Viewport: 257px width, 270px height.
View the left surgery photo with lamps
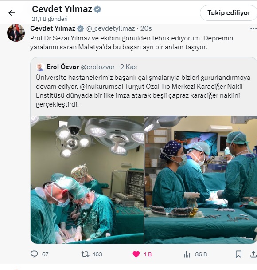[x=87, y=179]
